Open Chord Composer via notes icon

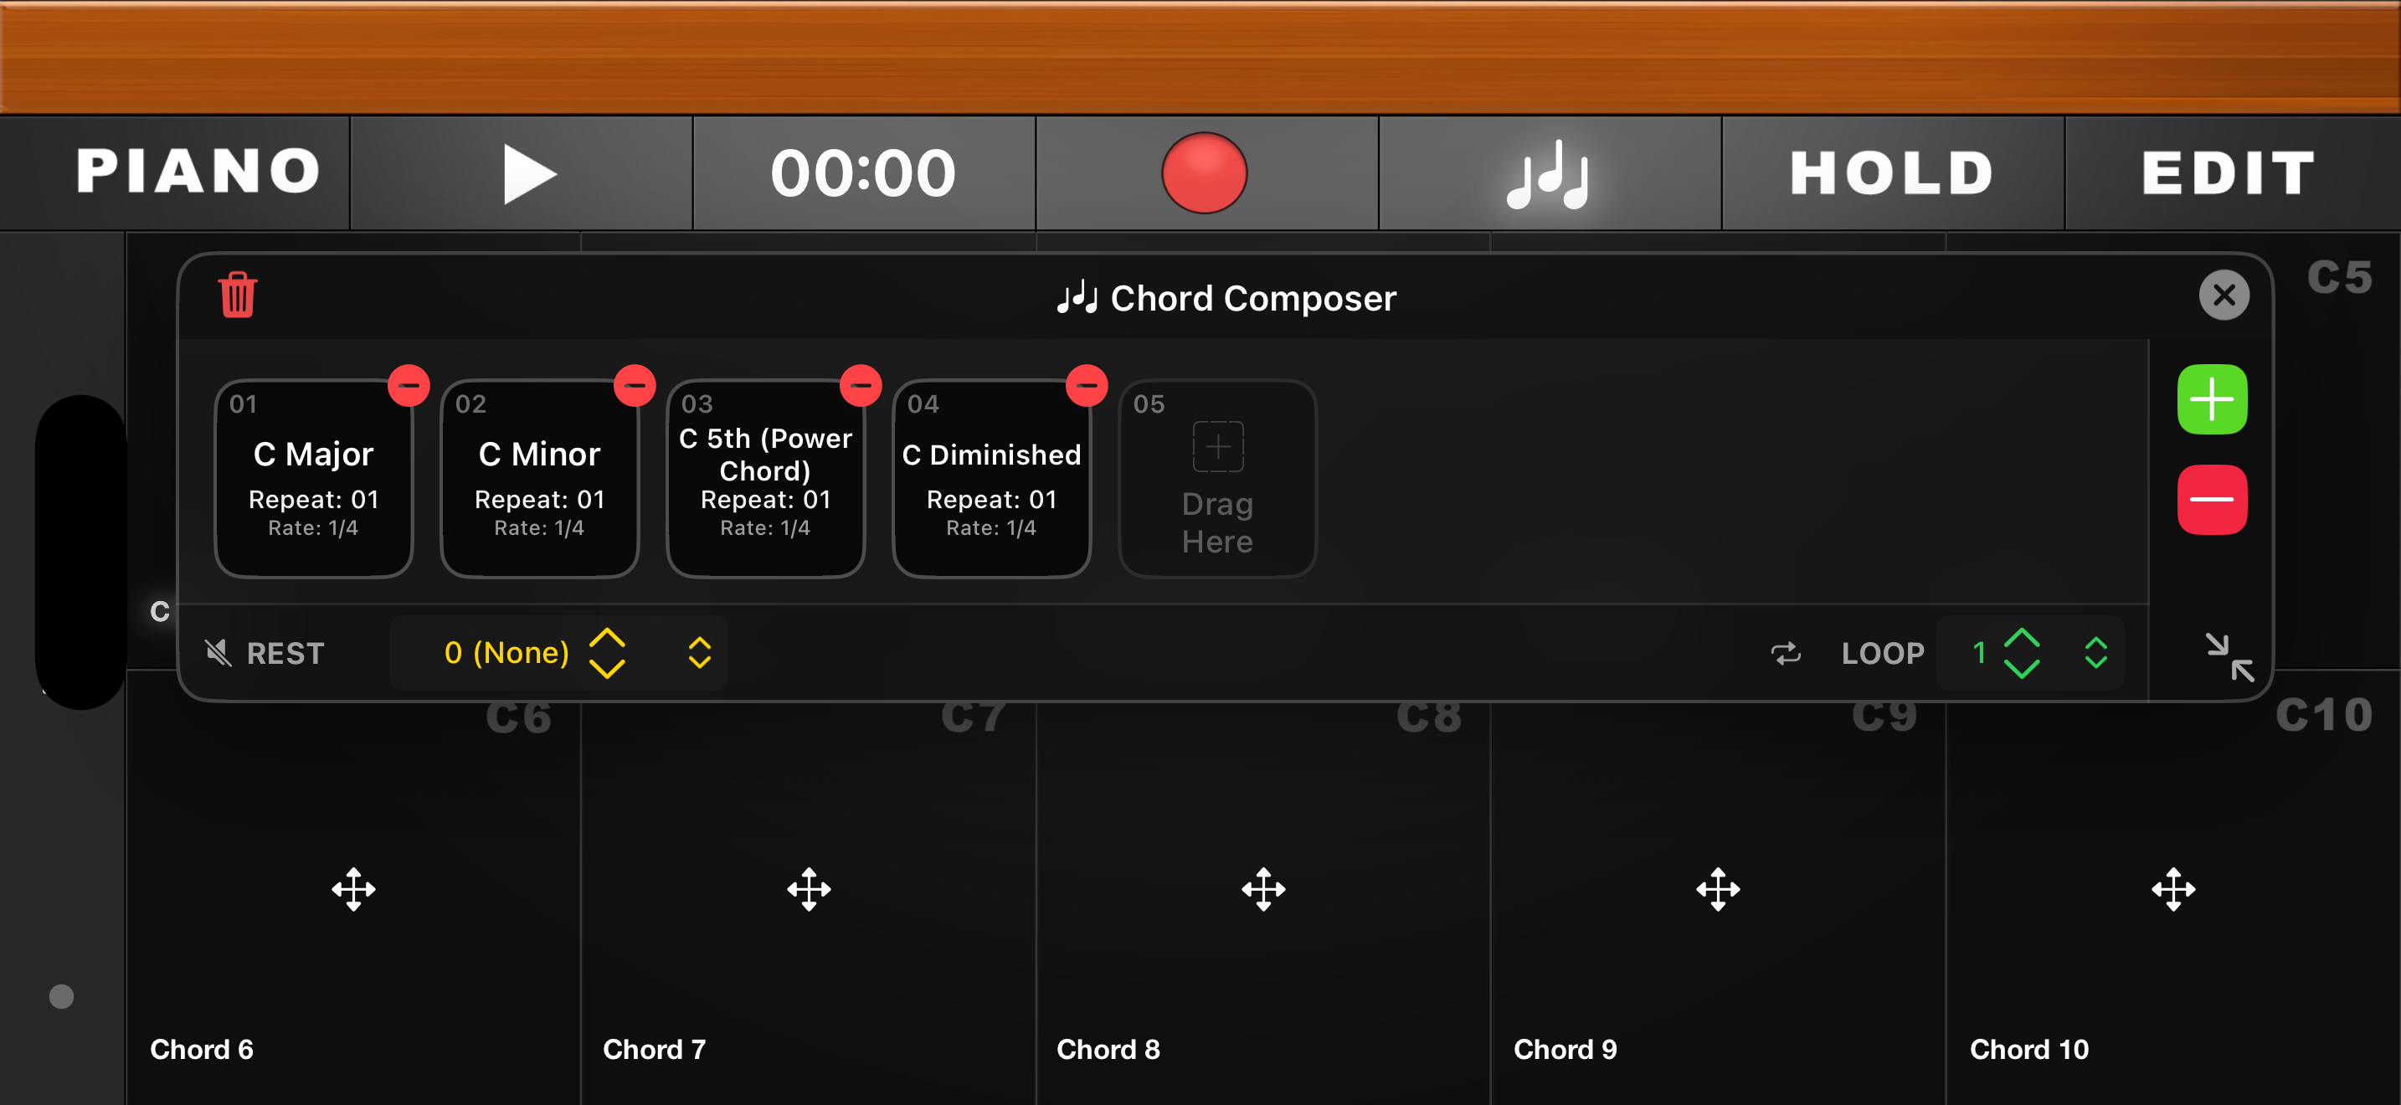tap(1548, 174)
